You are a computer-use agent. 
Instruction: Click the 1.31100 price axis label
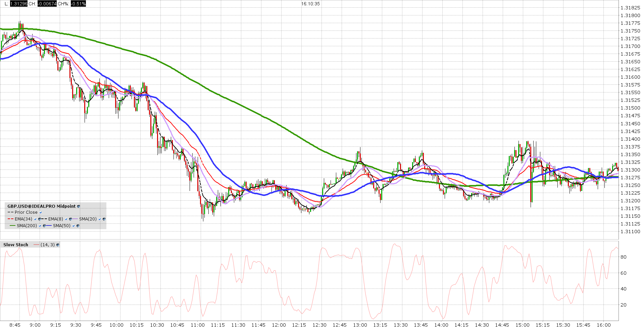point(630,232)
